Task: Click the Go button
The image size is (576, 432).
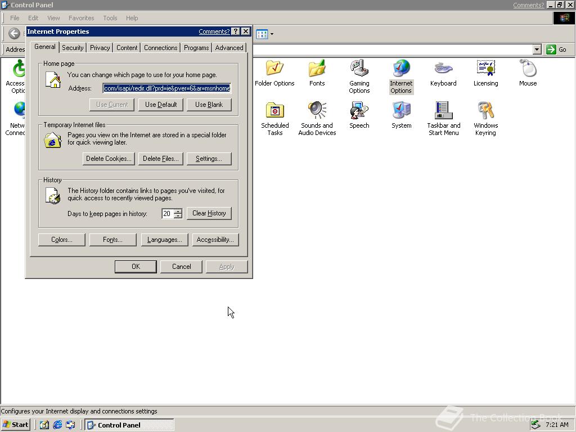Action: coord(556,49)
